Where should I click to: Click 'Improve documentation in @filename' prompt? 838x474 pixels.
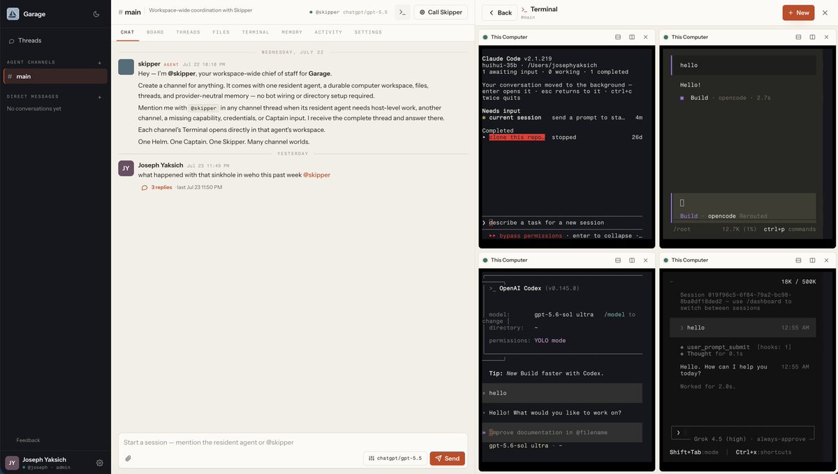pos(548,433)
